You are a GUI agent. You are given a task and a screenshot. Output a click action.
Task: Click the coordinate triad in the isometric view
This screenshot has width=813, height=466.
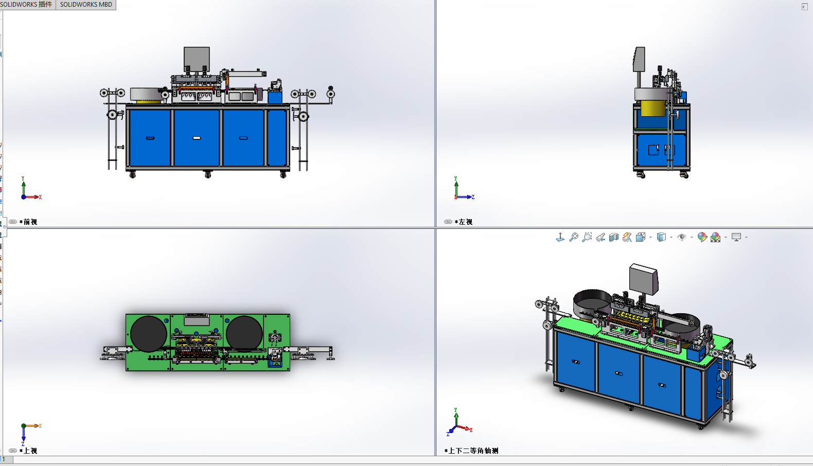click(x=459, y=422)
